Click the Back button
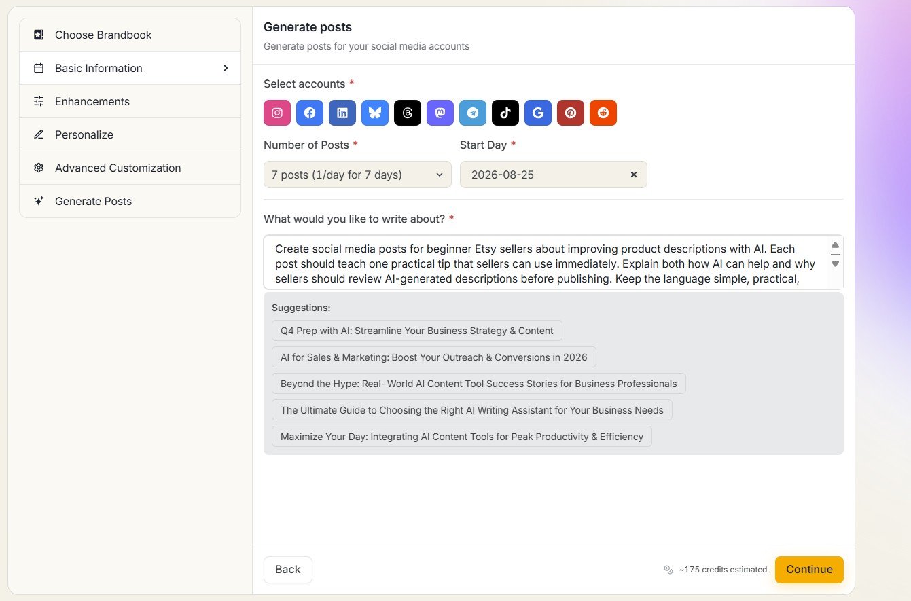Viewport: 911px width, 601px height. tap(288, 570)
